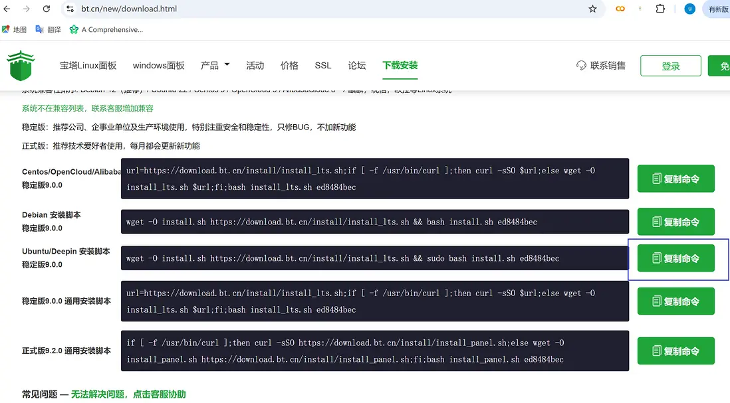The width and height of the screenshot is (730, 403).
Task: Click 系统不在兼容列表，联系客服增加兼容 link
Action: 88,108
